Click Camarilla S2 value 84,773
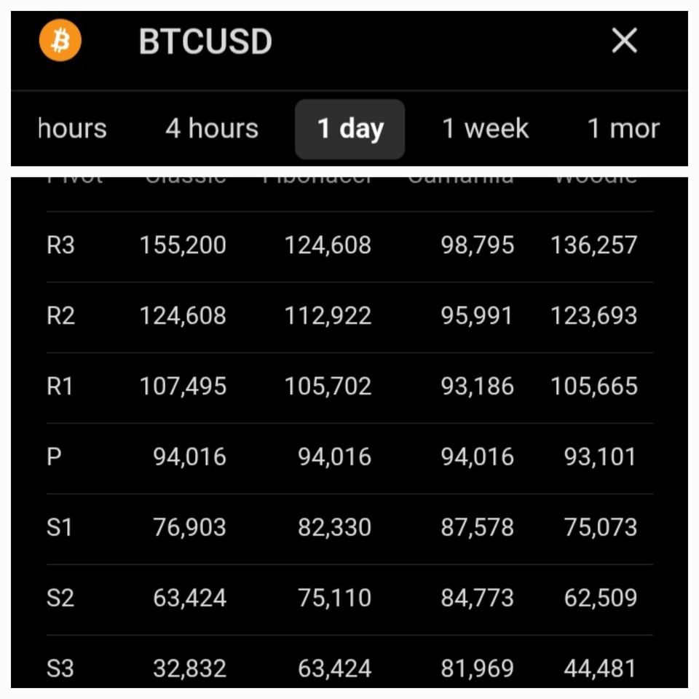The image size is (699, 699). coord(478,599)
